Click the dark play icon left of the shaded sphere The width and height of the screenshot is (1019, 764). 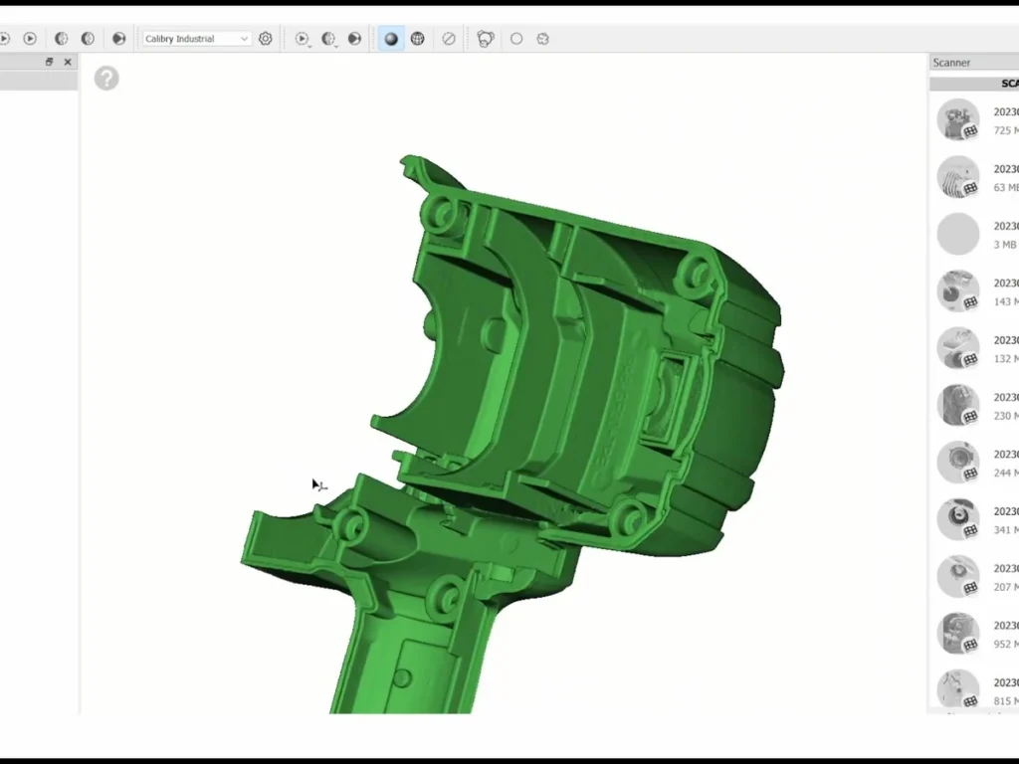coord(355,39)
